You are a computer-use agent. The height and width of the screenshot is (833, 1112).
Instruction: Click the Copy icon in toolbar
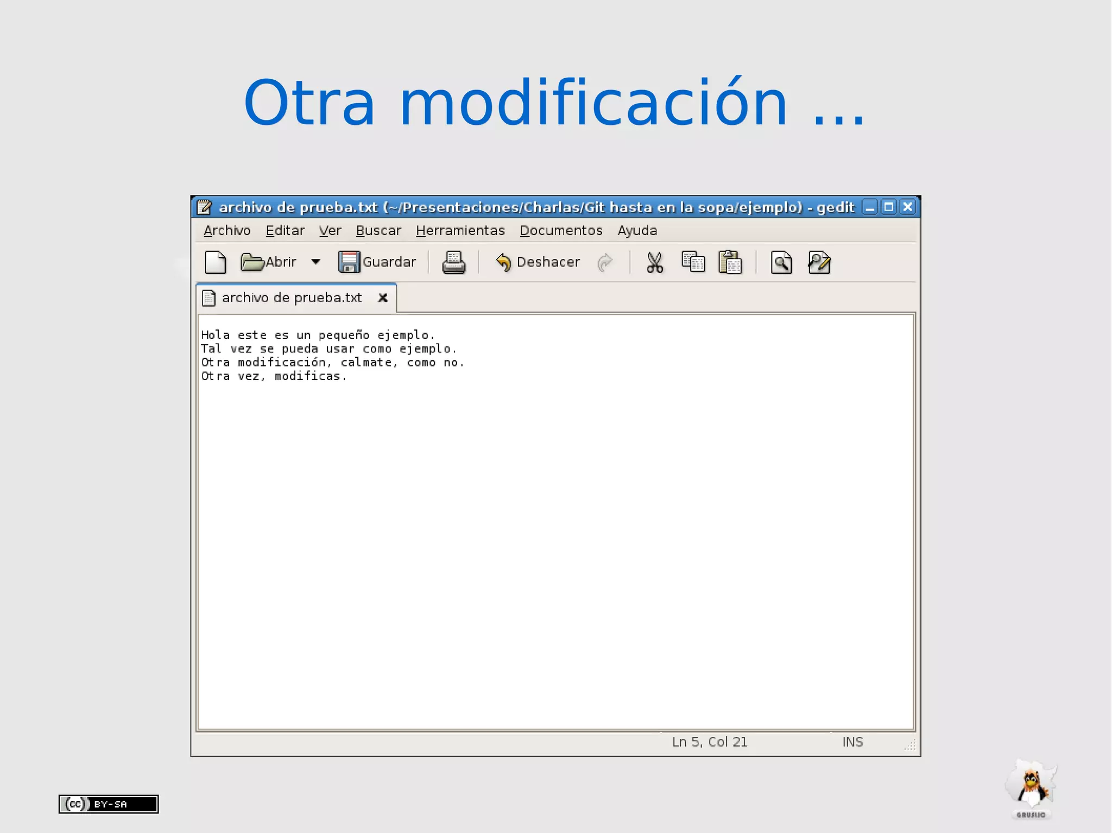click(693, 262)
